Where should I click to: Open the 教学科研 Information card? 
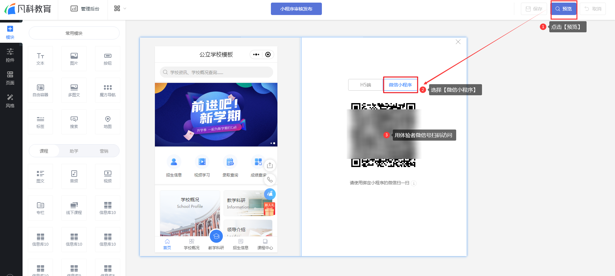(248, 203)
